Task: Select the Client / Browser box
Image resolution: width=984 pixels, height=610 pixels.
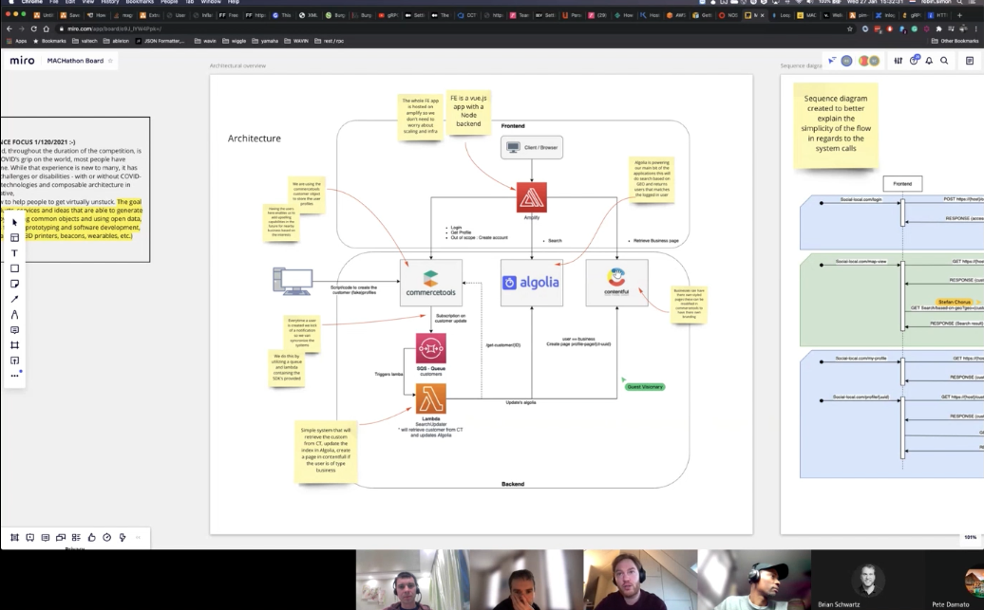Action: point(532,147)
